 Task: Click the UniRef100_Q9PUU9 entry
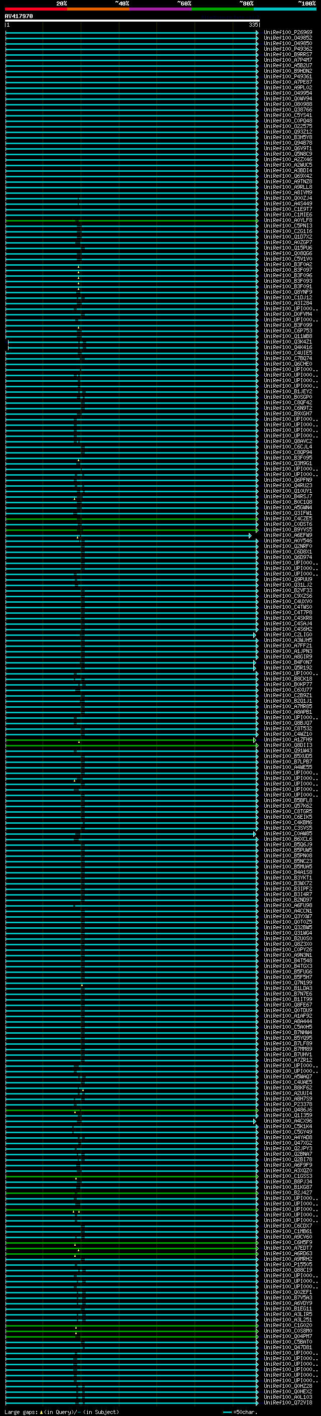(x=288, y=580)
